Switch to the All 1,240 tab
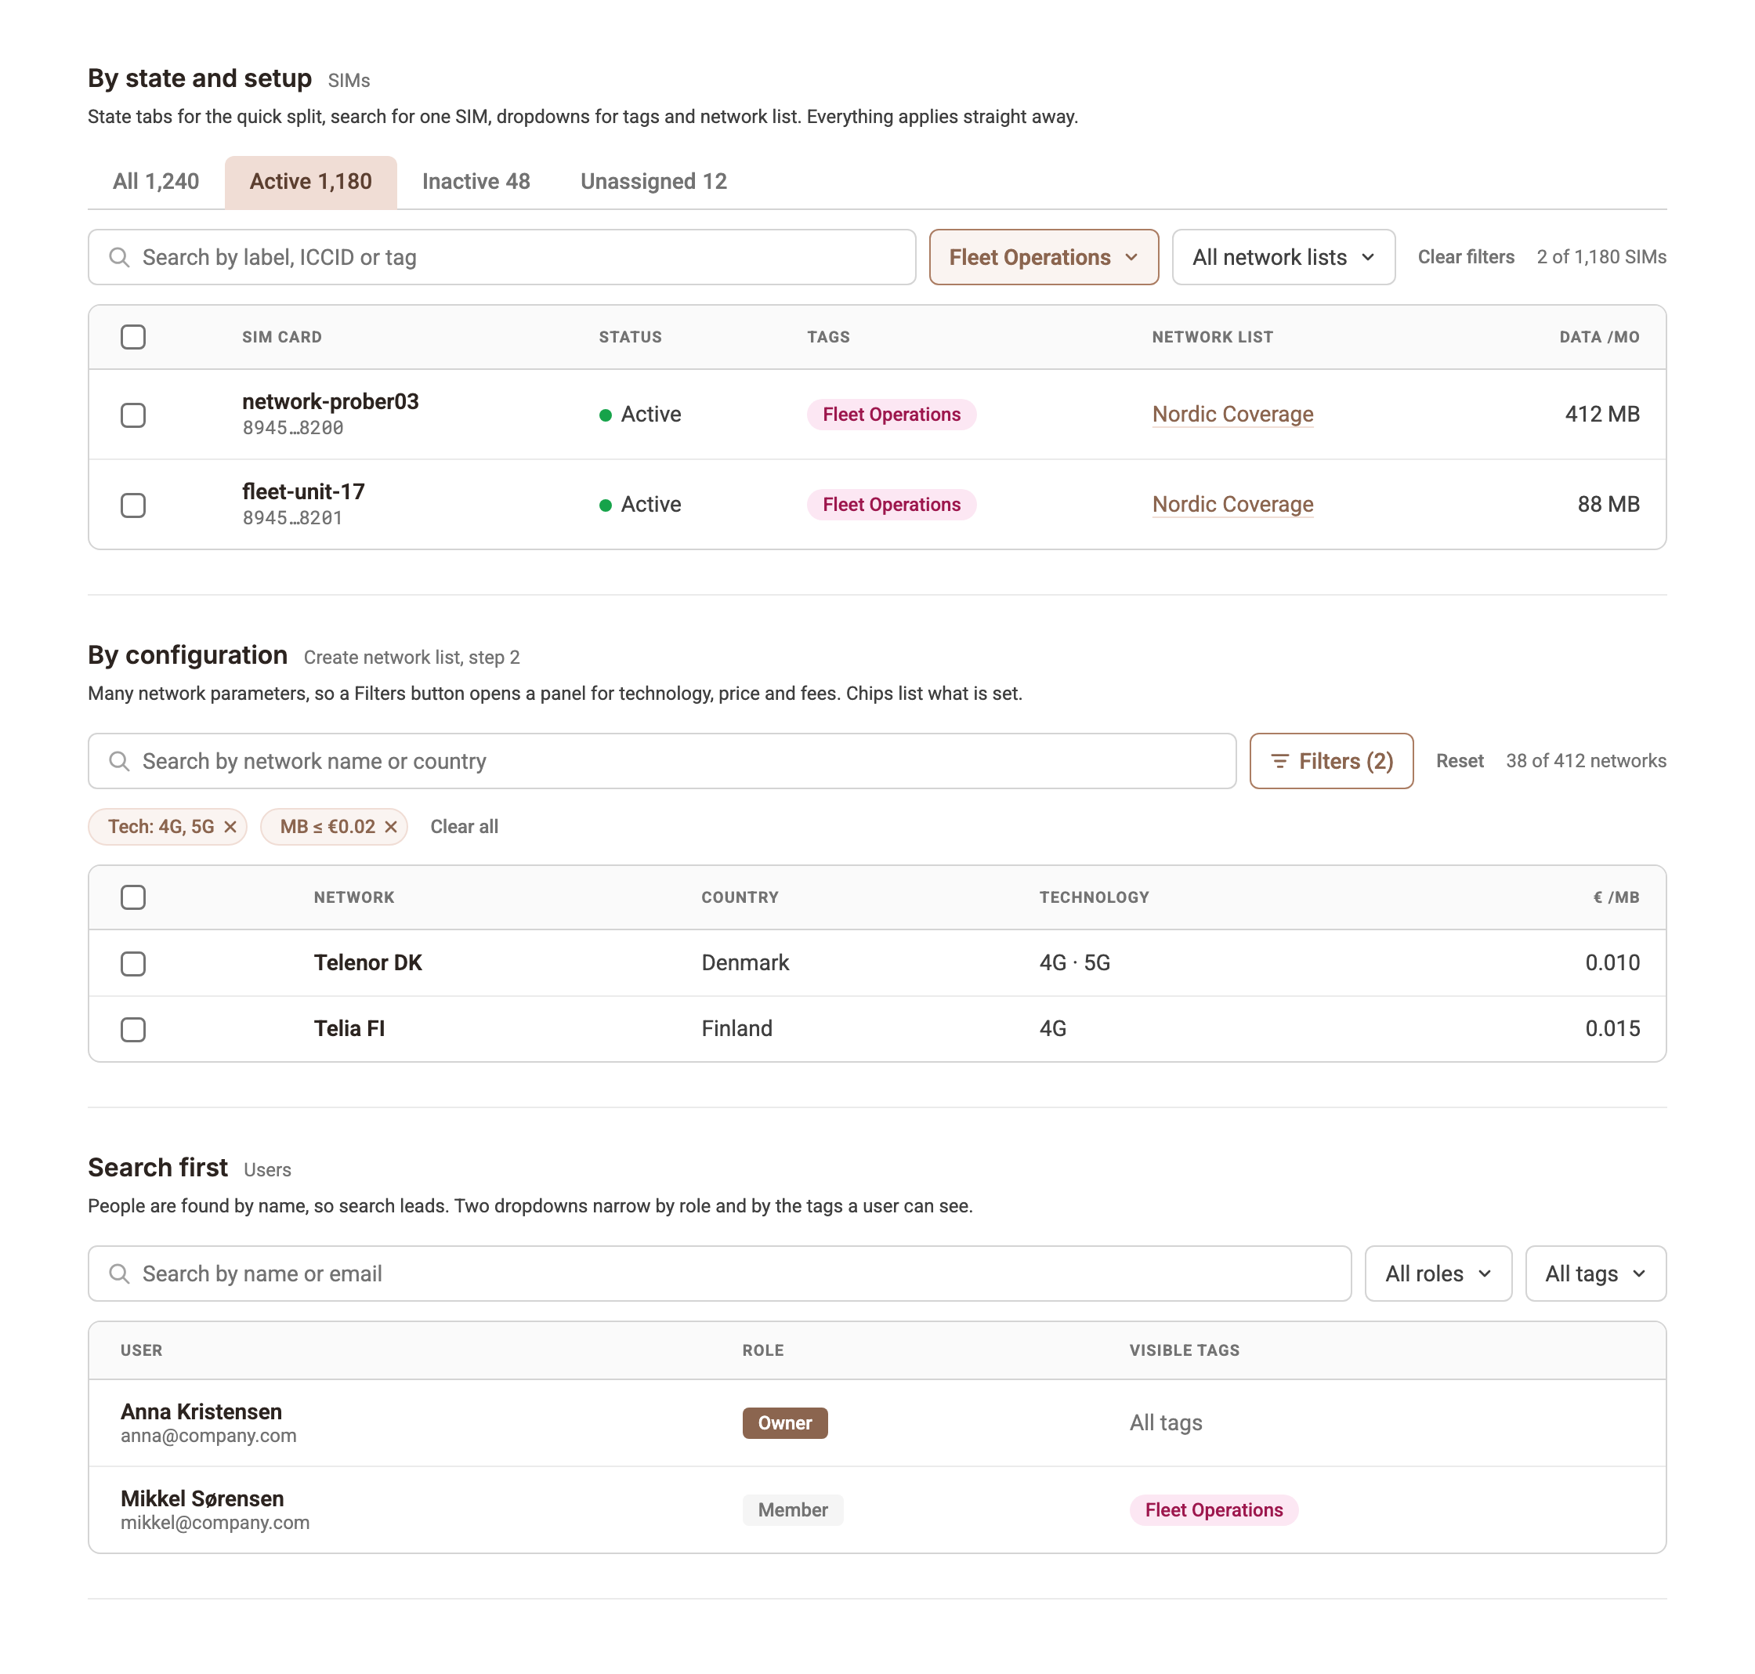 click(156, 182)
